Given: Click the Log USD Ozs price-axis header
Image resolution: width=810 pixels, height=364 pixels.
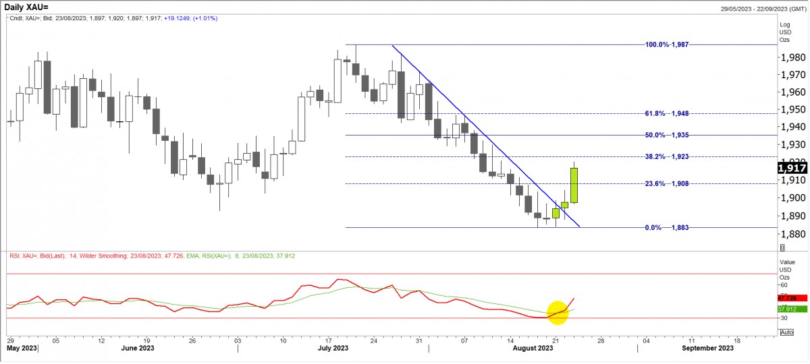Looking at the screenshot, I should tap(785, 30).
